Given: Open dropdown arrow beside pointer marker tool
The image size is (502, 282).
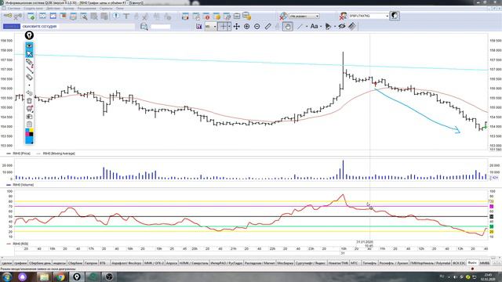Looking at the screenshot, I should coord(335,26).
